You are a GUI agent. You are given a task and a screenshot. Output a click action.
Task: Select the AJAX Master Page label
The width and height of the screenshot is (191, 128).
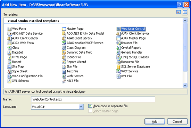[x=133, y=38]
